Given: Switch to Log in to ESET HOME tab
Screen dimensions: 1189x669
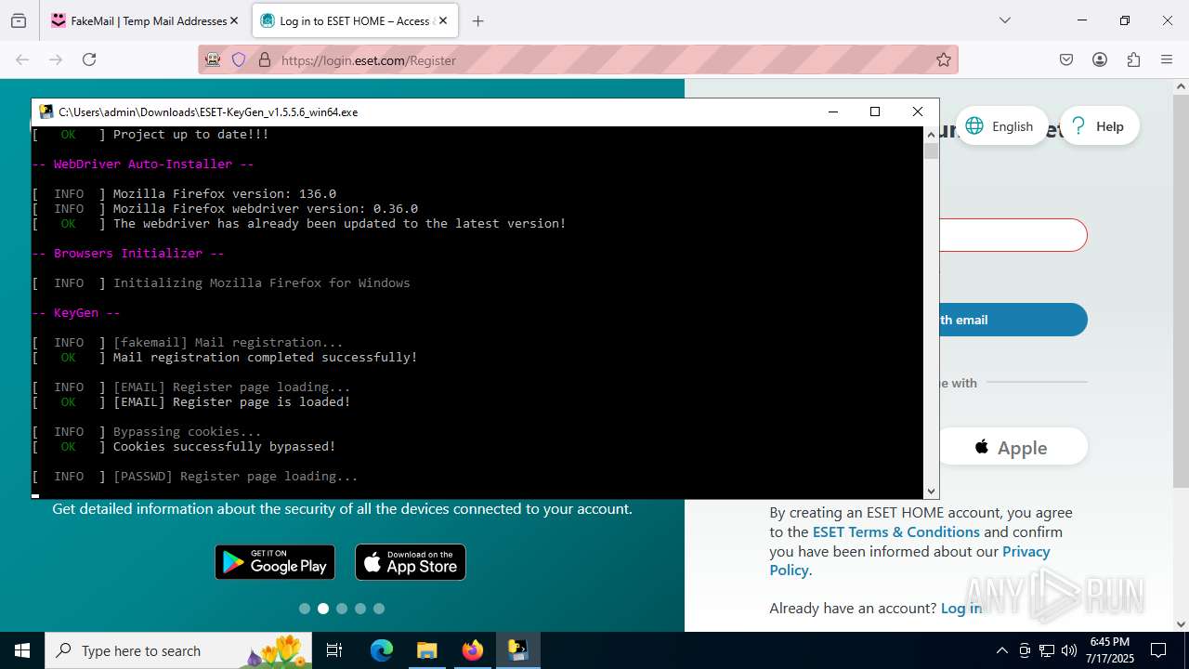Looking at the screenshot, I should tap(355, 20).
